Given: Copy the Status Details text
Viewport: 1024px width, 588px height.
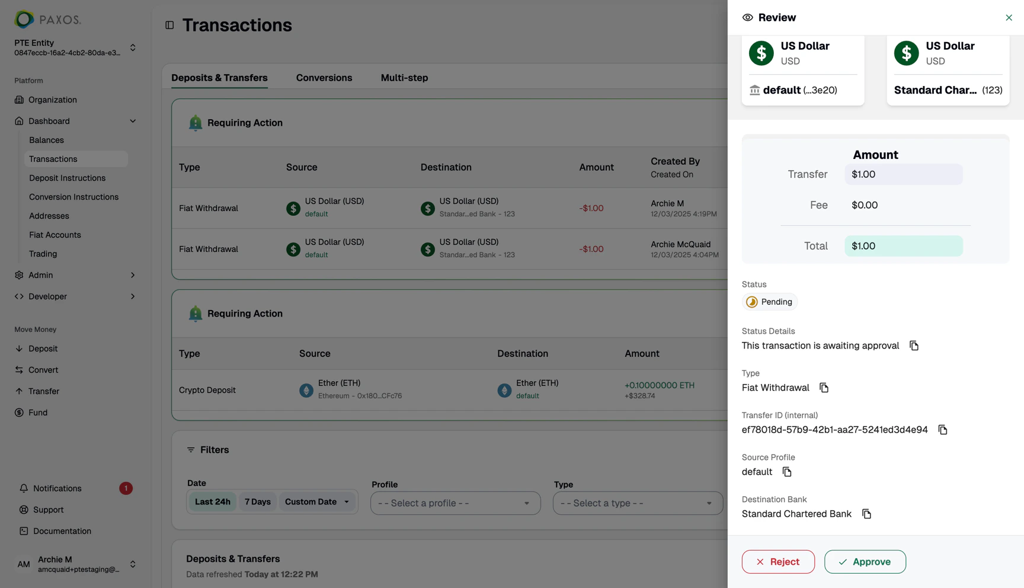Looking at the screenshot, I should point(914,346).
